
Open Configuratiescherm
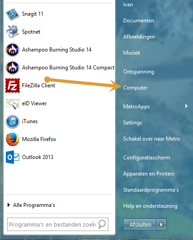[x=146, y=158]
